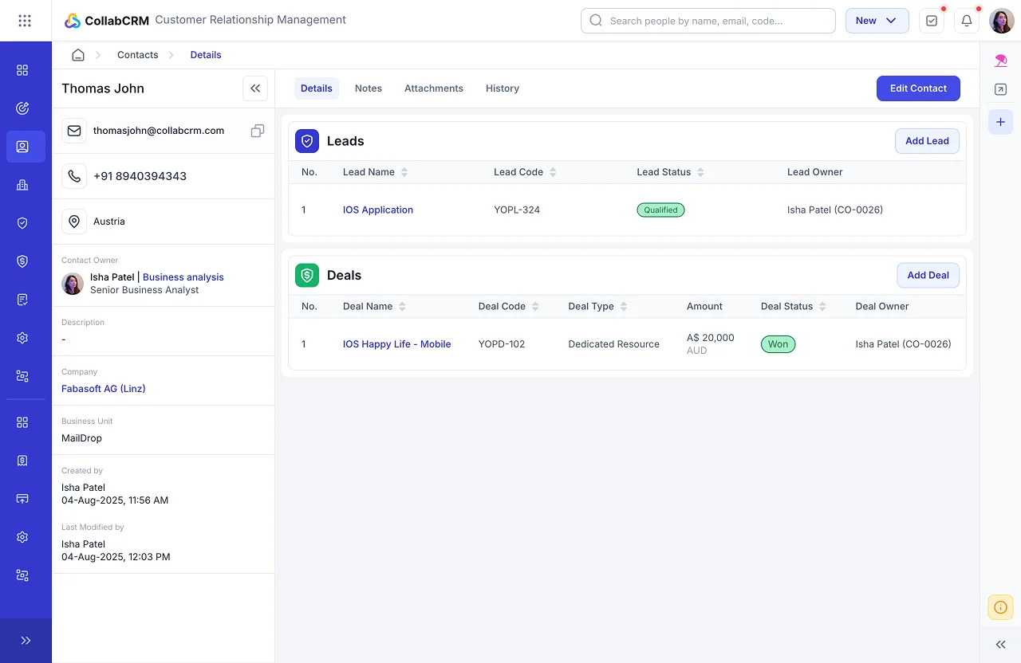Click the Details breadcrumb

point(206,55)
